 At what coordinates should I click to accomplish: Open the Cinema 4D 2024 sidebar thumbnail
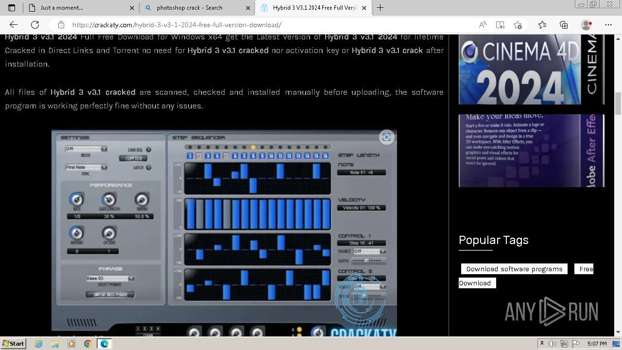click(532, 69)
